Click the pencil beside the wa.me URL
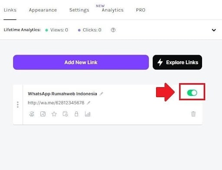Viewport: 222px width, 170px height. pyautogui.click(x=88, y=103)
